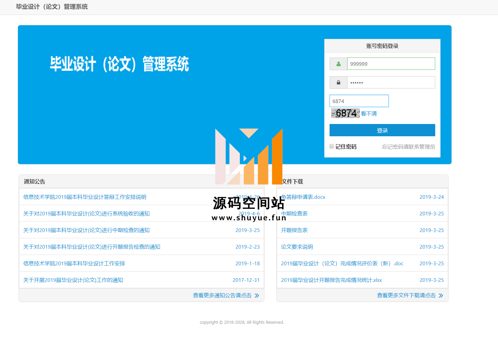Click the green user icon beside username
Screen dimensions: 498x351
tap(338, 64)
